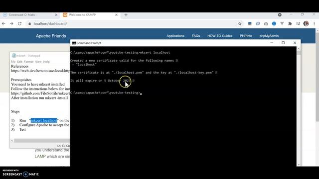This screenshot has width=319, height=179.
Task: Click the recording indicator circle in Chrome tab strip
Action: click(x=280, y=15)
